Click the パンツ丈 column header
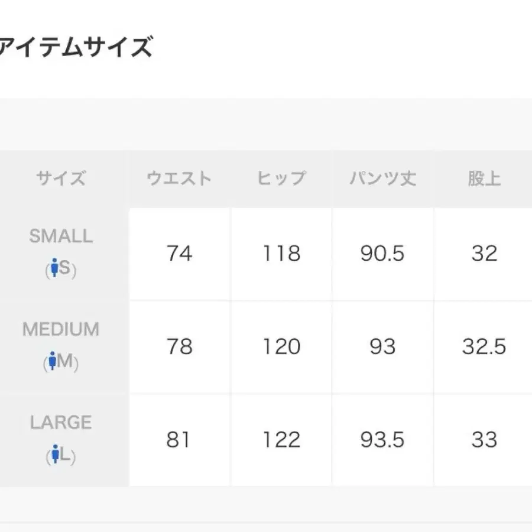This screenshot has width=532, height=532. click(x=382, y=179)
